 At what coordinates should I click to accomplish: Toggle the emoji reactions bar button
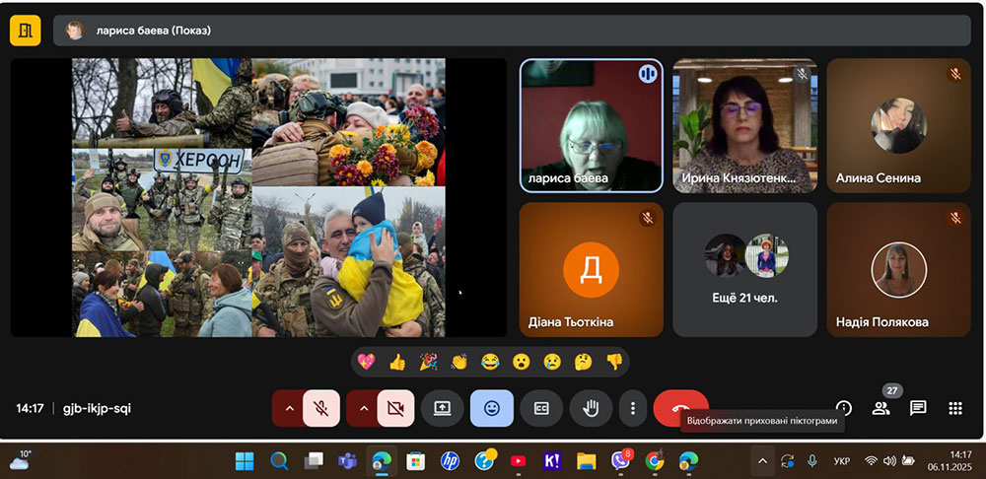[x=491, y=408]
